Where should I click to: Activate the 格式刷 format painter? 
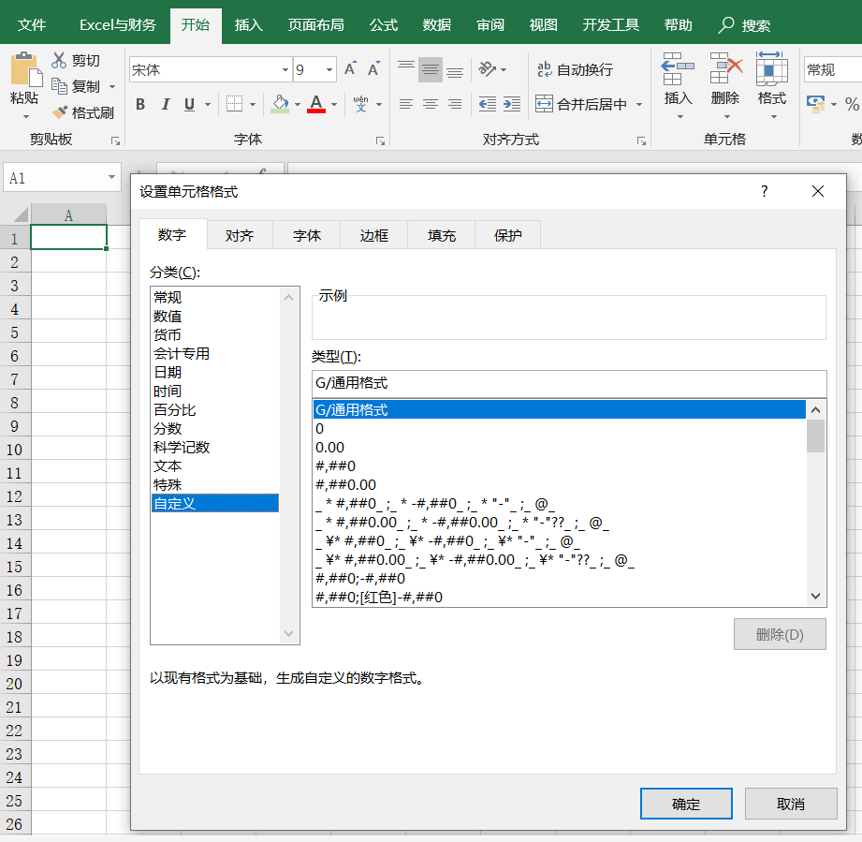(x=83, y=112)
